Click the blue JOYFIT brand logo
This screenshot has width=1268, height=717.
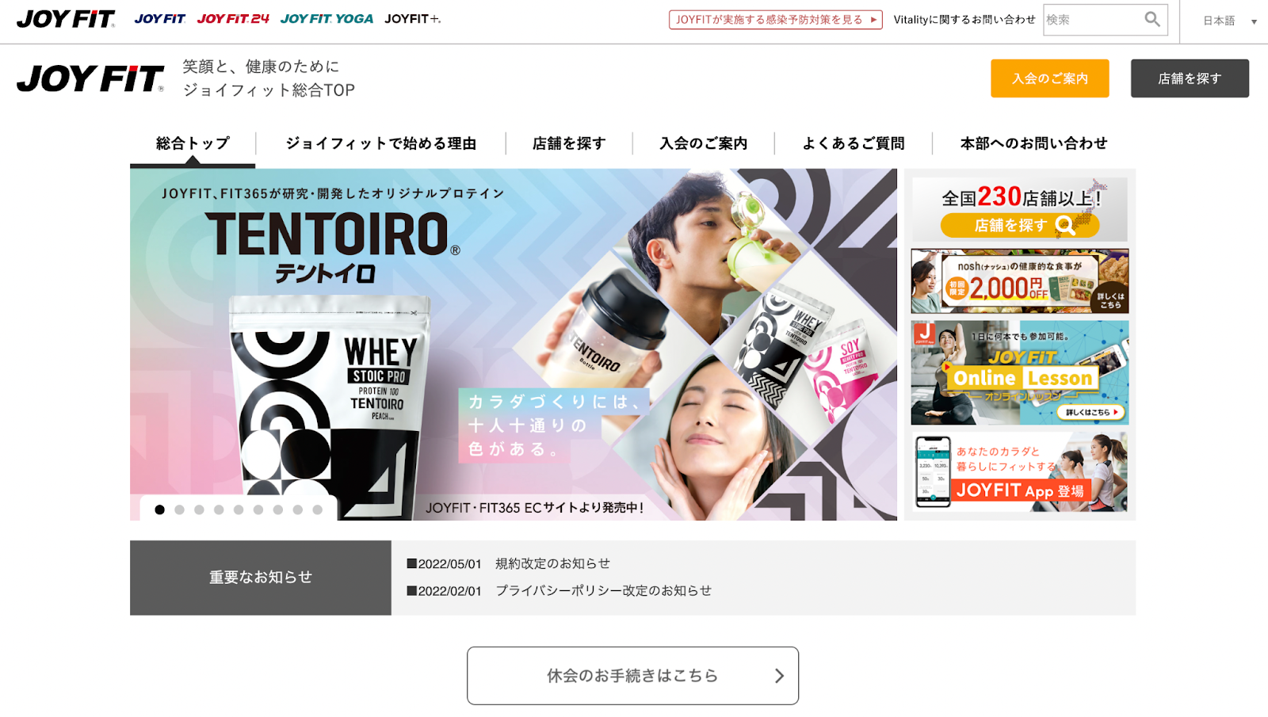point(160,18)
